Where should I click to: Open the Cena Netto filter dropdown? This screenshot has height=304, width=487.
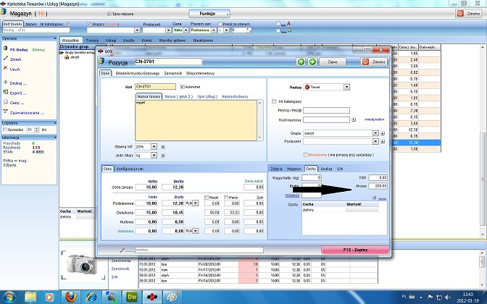click(x=186, y=30)
